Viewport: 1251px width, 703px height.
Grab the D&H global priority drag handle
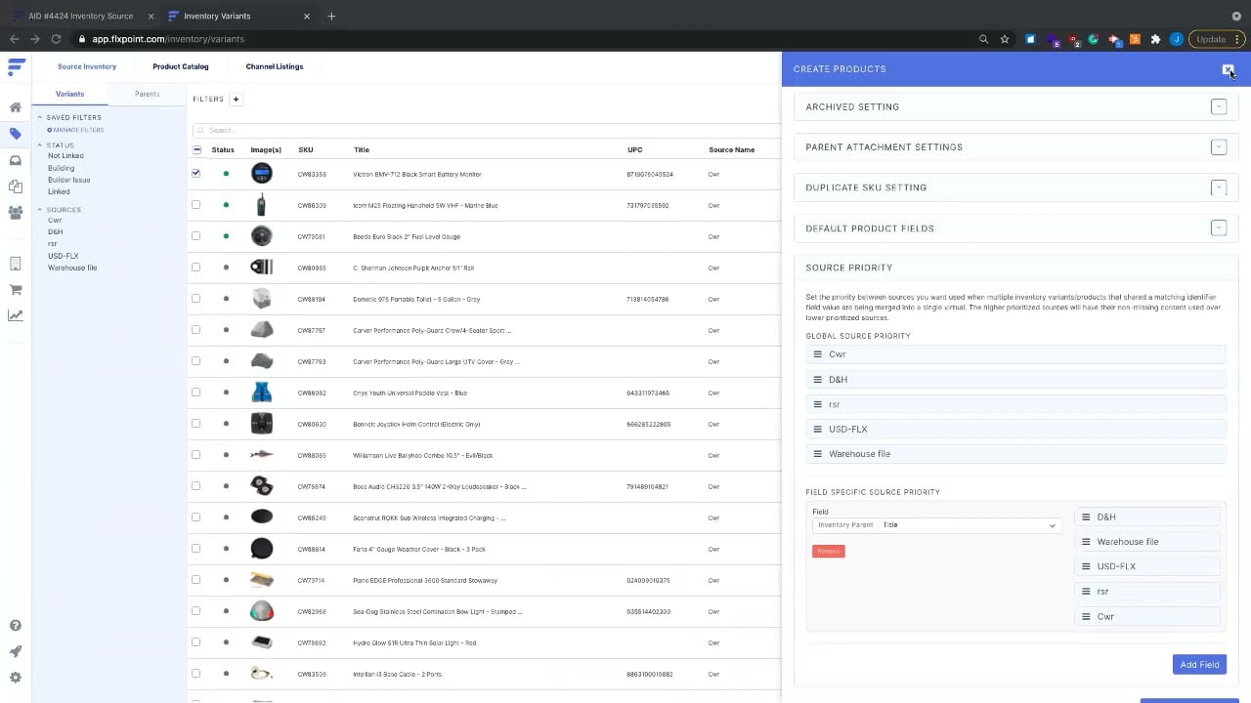coord(818,379)
